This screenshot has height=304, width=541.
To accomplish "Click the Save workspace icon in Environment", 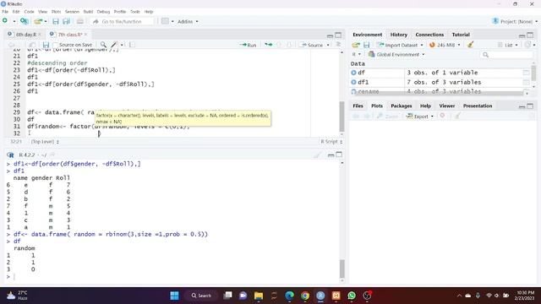I will point(366,45).
